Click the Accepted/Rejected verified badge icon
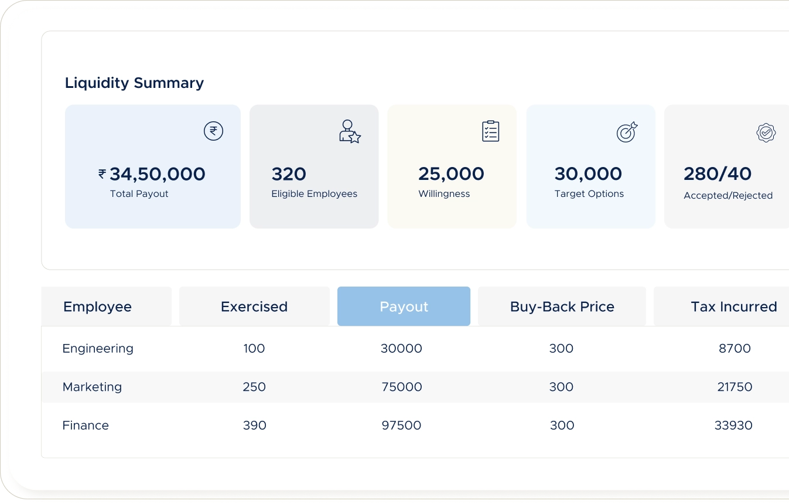Image resolution: width=789 pixels, height=504 pixels. [766, 133]
